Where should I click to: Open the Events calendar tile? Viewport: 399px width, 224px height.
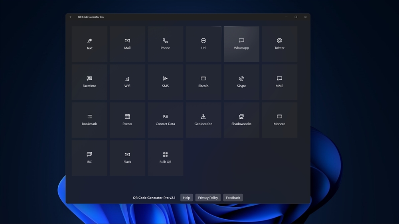coord(127,120)
